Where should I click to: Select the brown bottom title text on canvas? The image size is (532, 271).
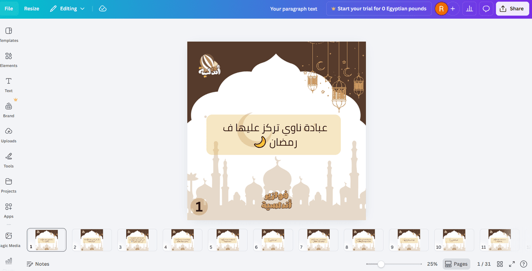tap(276, 200)
